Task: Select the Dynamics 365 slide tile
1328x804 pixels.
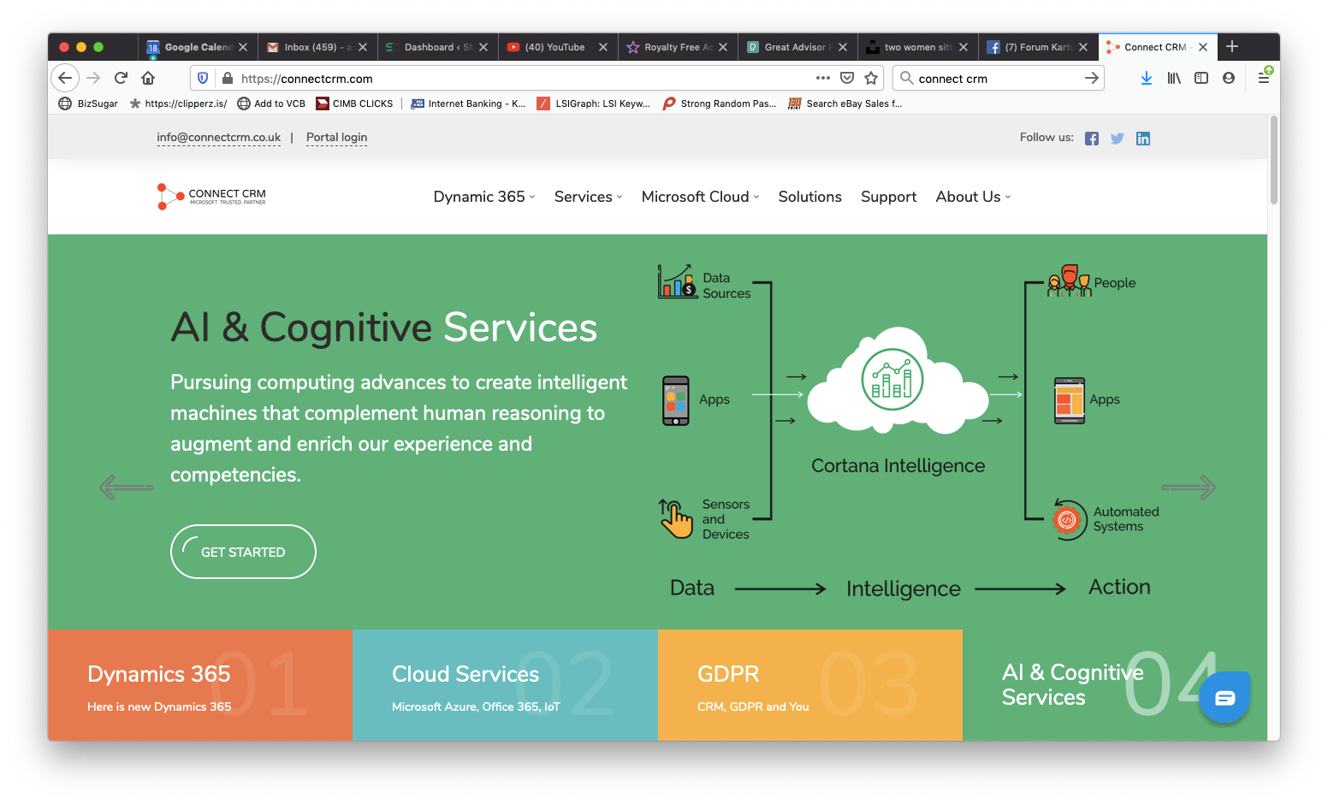Action: 199,685
